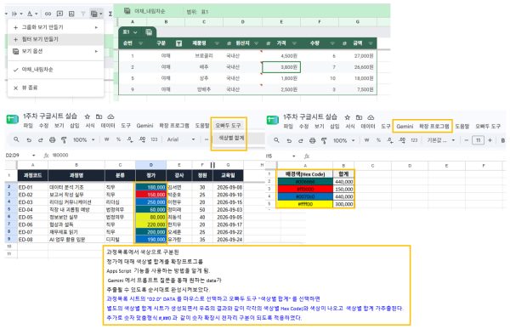Click the print icon in the left spreadsheet toolbar
The height and width of the screenshot is (329, 510).
click(52, 140)
